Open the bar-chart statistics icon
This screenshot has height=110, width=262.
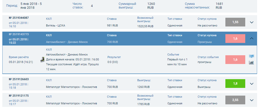tap(251, 62)
